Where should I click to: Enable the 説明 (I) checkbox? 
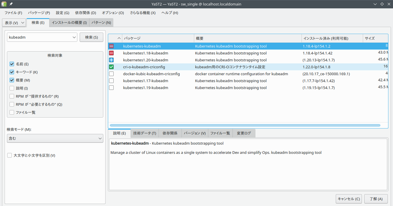point(12,88)
